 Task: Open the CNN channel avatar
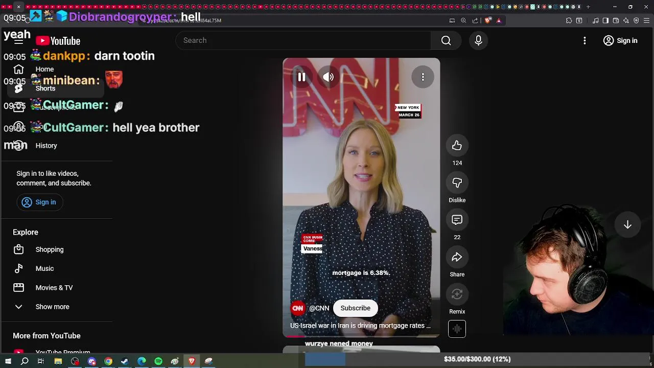297,308
